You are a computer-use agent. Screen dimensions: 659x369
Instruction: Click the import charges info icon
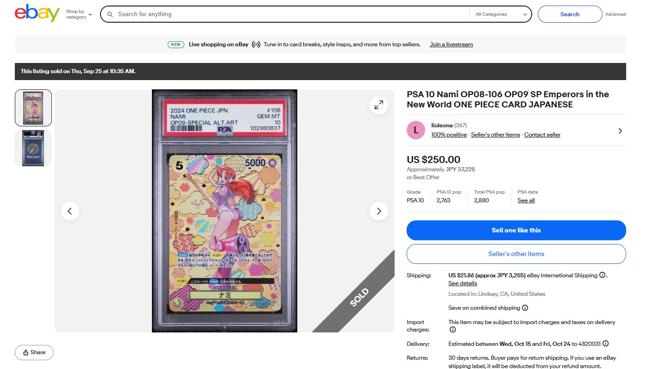452,330
